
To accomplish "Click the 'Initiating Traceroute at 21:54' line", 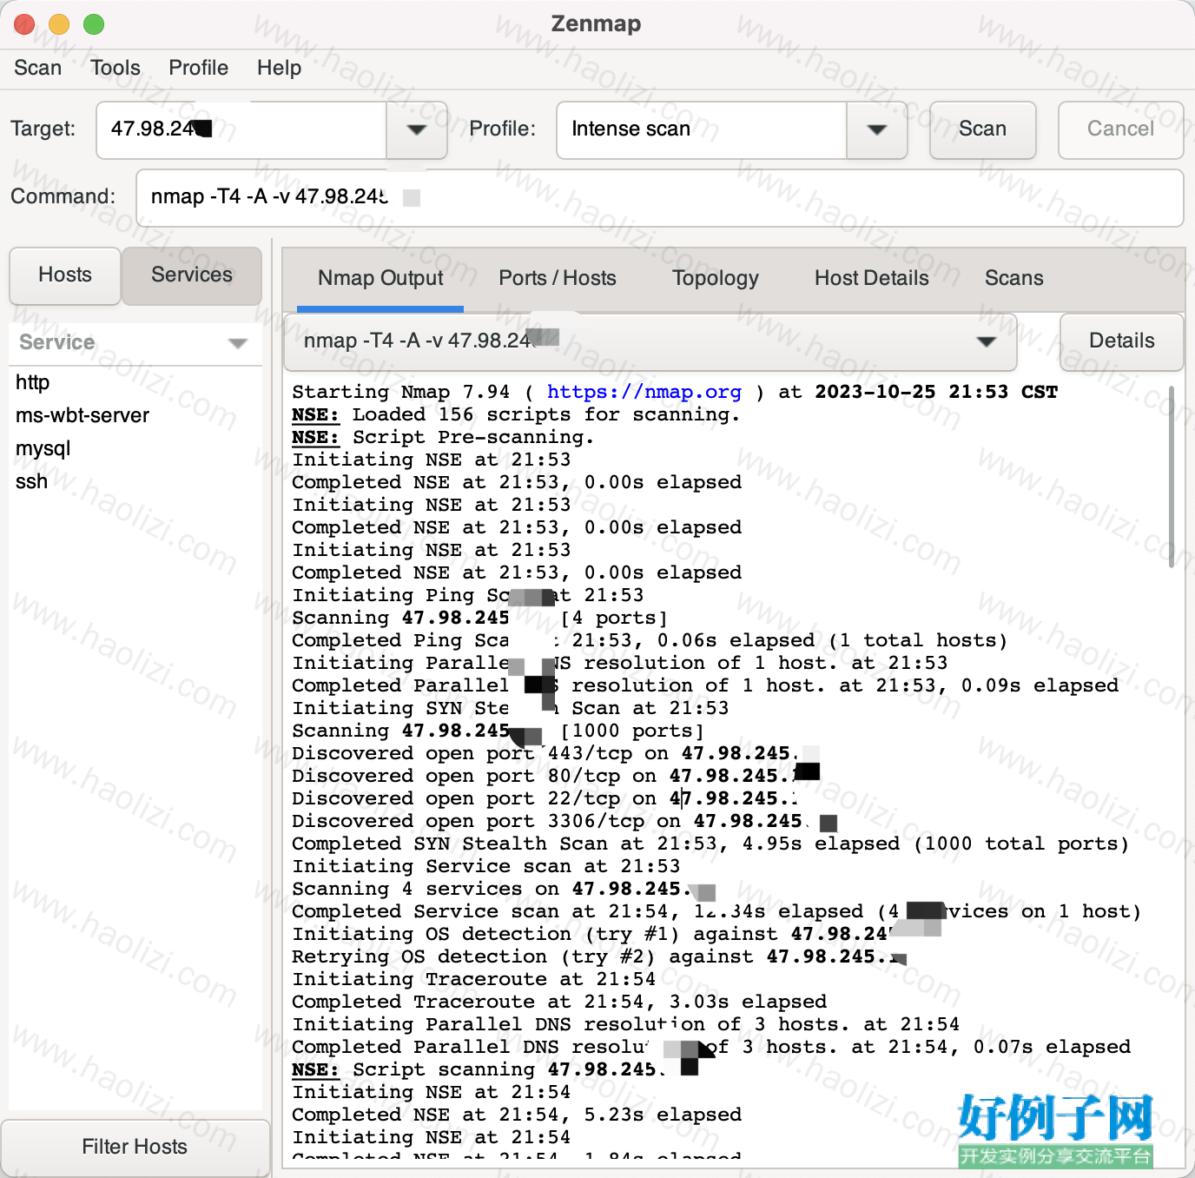I will 474,979.
